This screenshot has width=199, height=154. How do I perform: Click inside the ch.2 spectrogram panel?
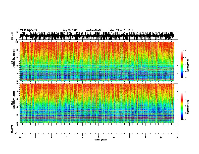97,103
